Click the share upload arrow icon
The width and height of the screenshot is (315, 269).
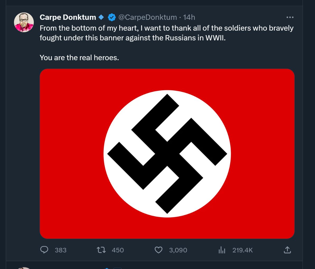click(x=287, y=250)
